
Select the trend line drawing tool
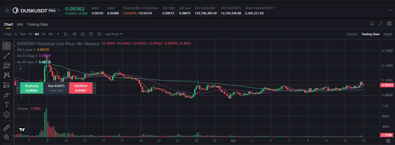(x=7, y=56)
